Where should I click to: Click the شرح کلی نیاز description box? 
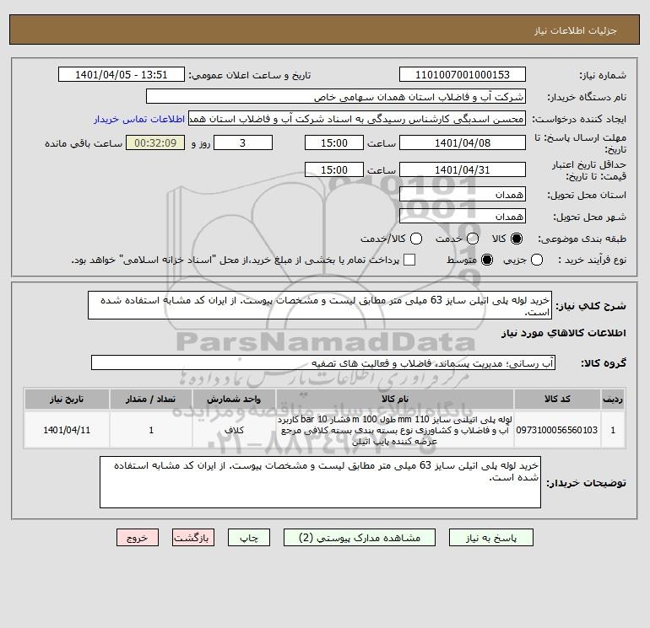320,305
